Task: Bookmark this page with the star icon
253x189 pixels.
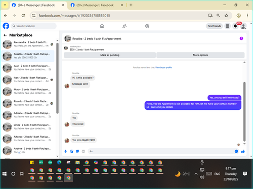Action: 226,16
